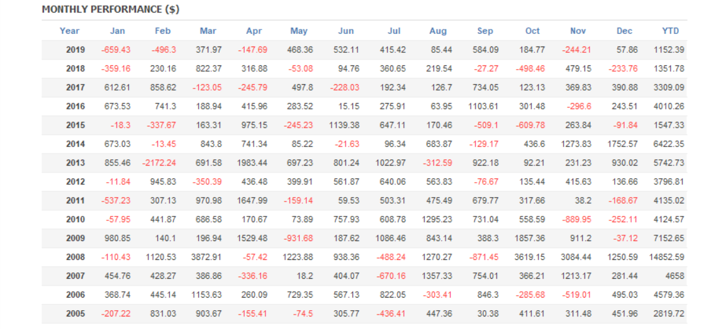Select the Jul column header
Image resolution: width=728 pixels, height=329 pixels.
coord(394,31)
